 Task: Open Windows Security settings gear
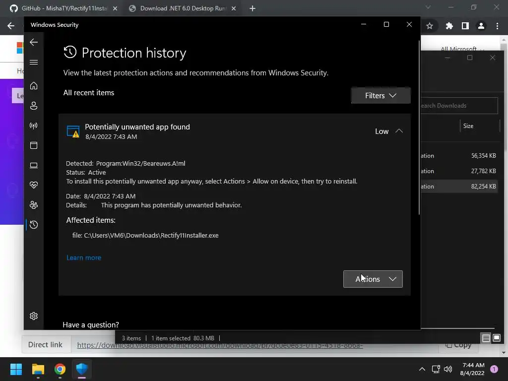(34, 316)
